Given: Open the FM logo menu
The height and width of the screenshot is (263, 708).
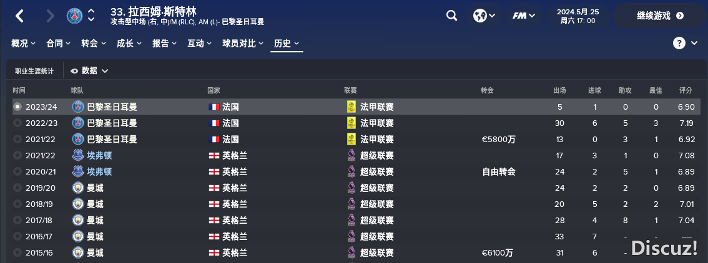Looking at the screenshot, I should click(524, 16).
